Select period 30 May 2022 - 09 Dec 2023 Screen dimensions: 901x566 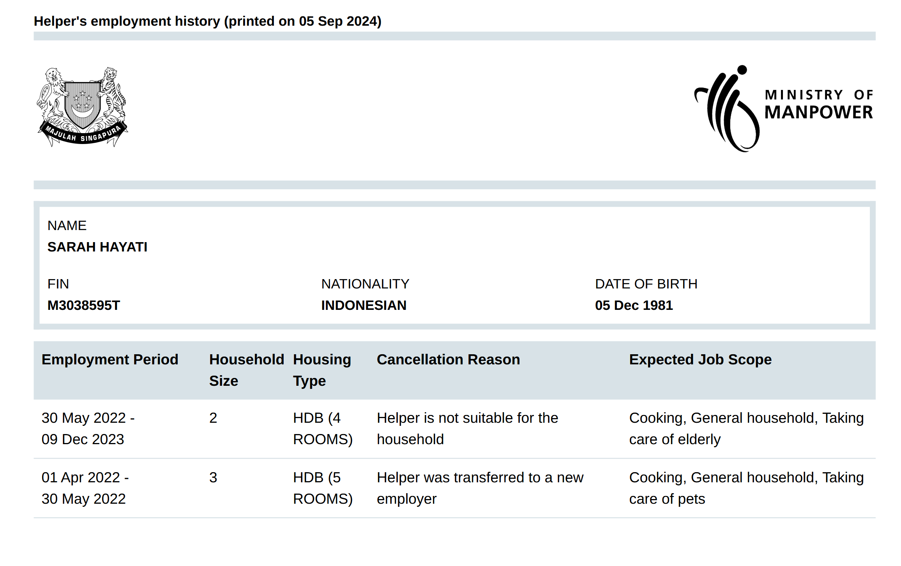point(88,429)
